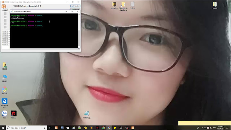231x130 pixels.
Task: Click the XAMPP logo in control panel
Action: coord(4,6)
